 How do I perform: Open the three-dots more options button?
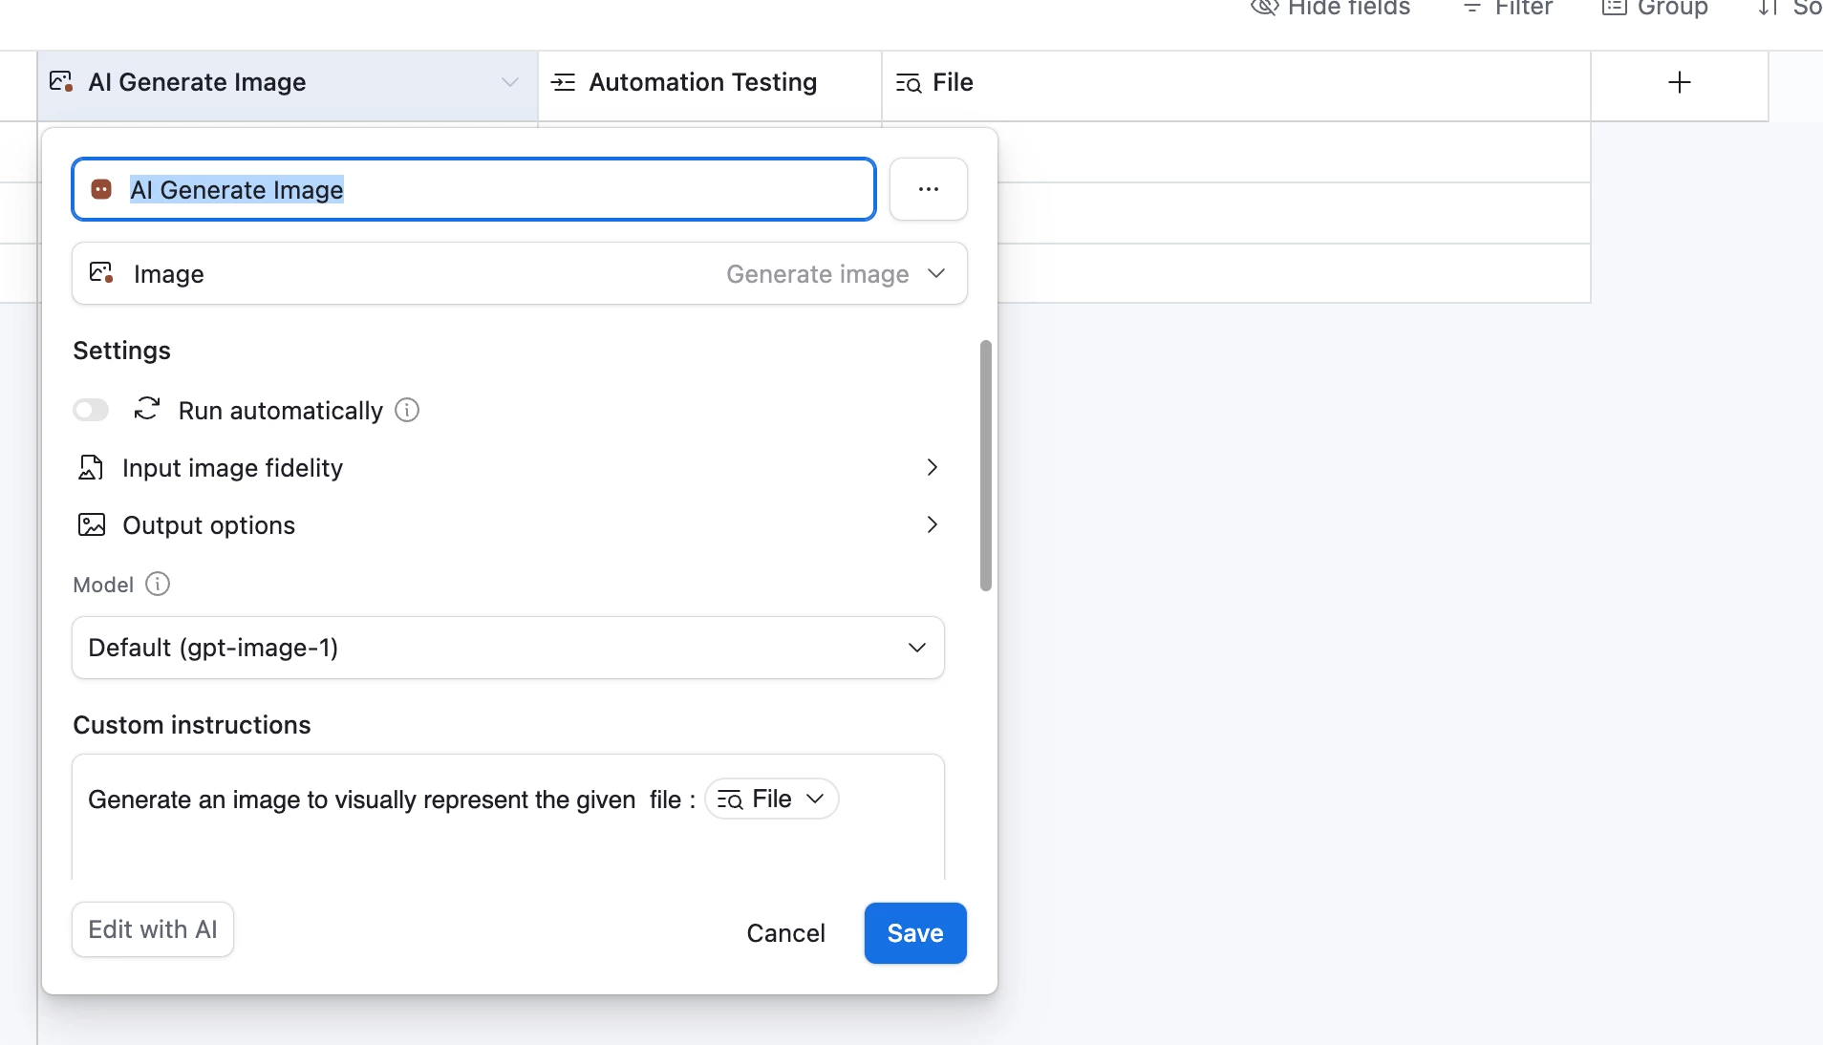[928, 189]
